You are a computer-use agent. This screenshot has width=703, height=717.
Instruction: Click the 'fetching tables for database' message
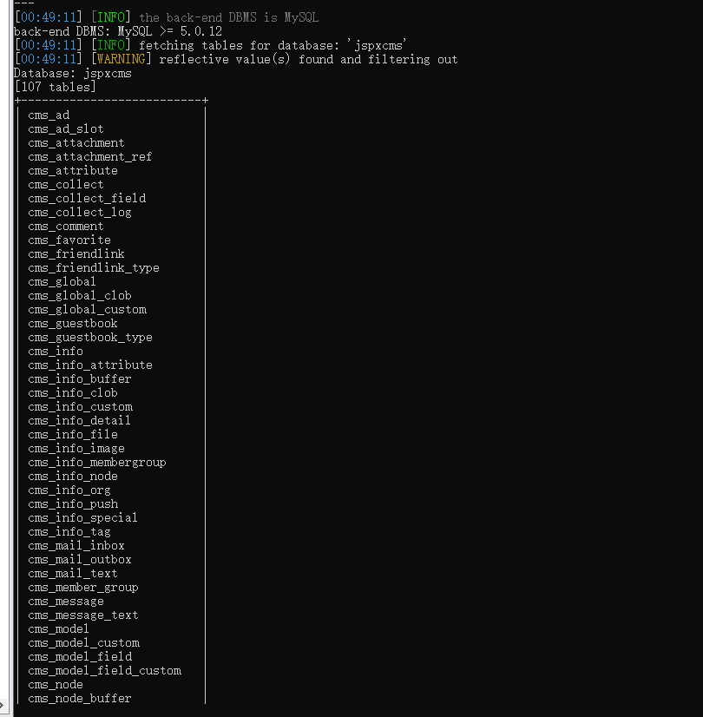click(x=273, y=45)
